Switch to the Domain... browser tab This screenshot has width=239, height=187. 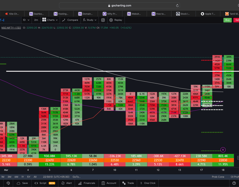[86, 14]
